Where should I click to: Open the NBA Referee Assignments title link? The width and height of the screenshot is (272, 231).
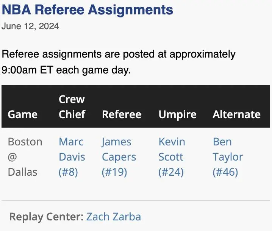tap(88, 10)
